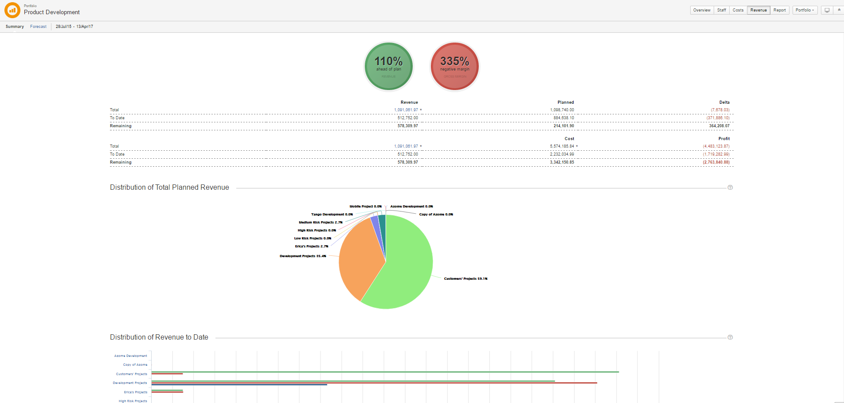The image size is (844, 403).
Task: Select the Summary view
Action: [15, 27]
